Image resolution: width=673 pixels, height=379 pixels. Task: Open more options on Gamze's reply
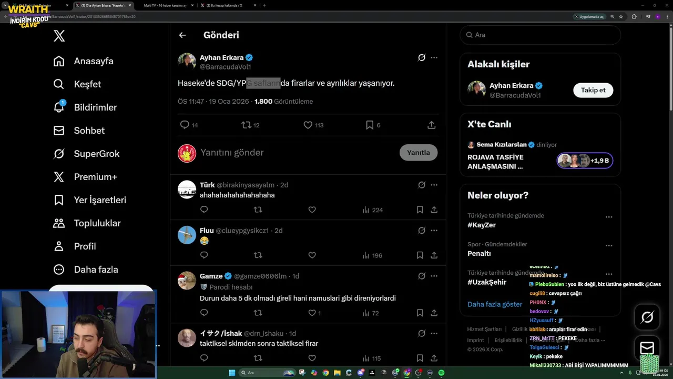tap(434, 276)
